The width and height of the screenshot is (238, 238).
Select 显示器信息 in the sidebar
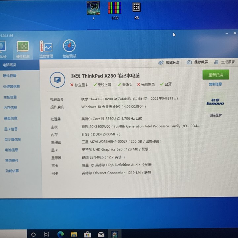pos(13,139)
